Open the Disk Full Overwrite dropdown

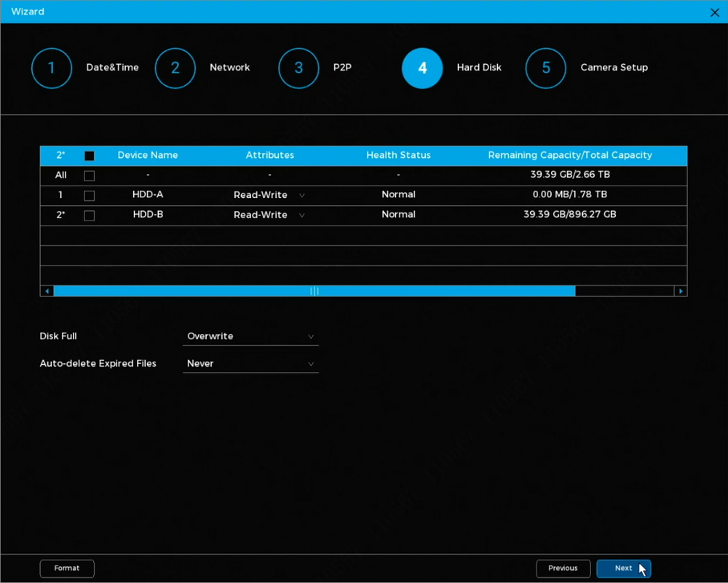pos(250,336)
